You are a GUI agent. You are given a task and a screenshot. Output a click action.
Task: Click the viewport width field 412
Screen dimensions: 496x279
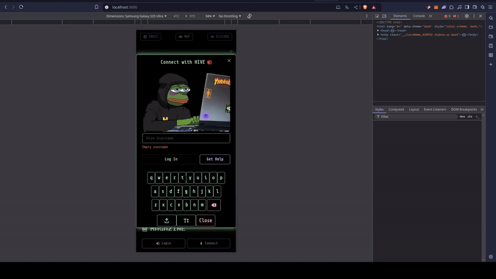pos(176,16)
